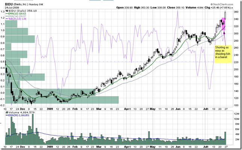Image resolution: width=242 pixels, height=150 pixels.
Task: Click the StockCharts.com copyright text
Action: (222, 4)
